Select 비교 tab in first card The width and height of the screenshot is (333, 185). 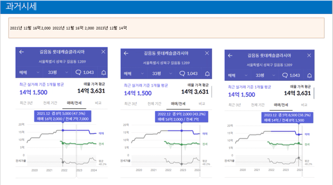tap(98, 103)
